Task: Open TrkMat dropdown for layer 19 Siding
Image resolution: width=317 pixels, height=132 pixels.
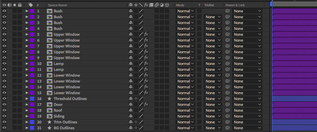Action: tap(213, 116)
